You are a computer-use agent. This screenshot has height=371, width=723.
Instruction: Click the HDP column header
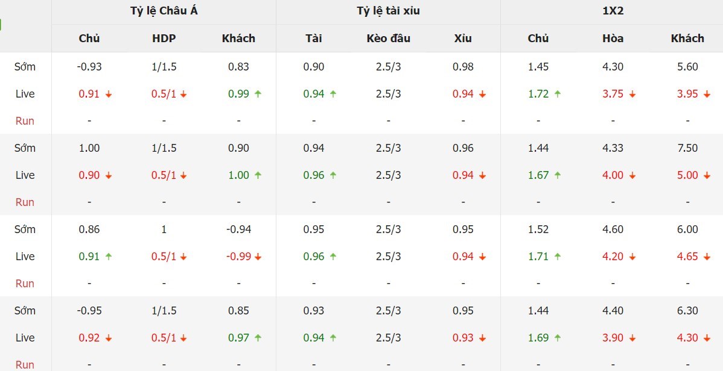click(x=164, y=38)
